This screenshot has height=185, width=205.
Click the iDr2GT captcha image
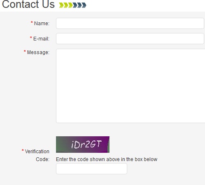click(83, 145)
